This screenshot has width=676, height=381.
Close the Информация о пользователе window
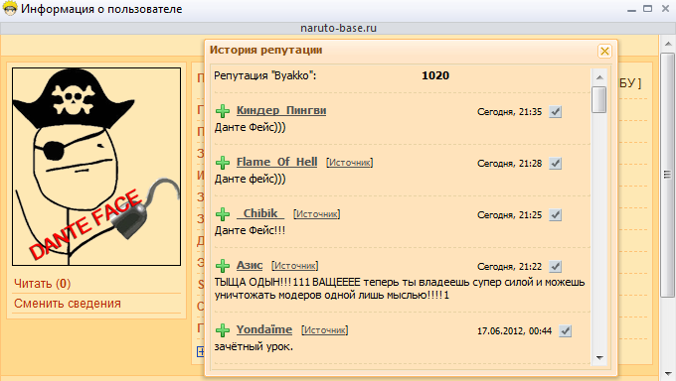pyautogui.click(x=666, y=9)
